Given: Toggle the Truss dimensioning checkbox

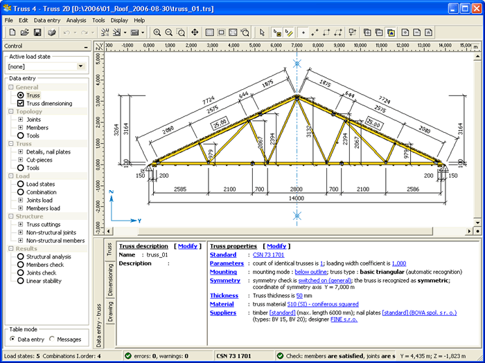Looking at the screenshot, I should click(x=21, y=104).
